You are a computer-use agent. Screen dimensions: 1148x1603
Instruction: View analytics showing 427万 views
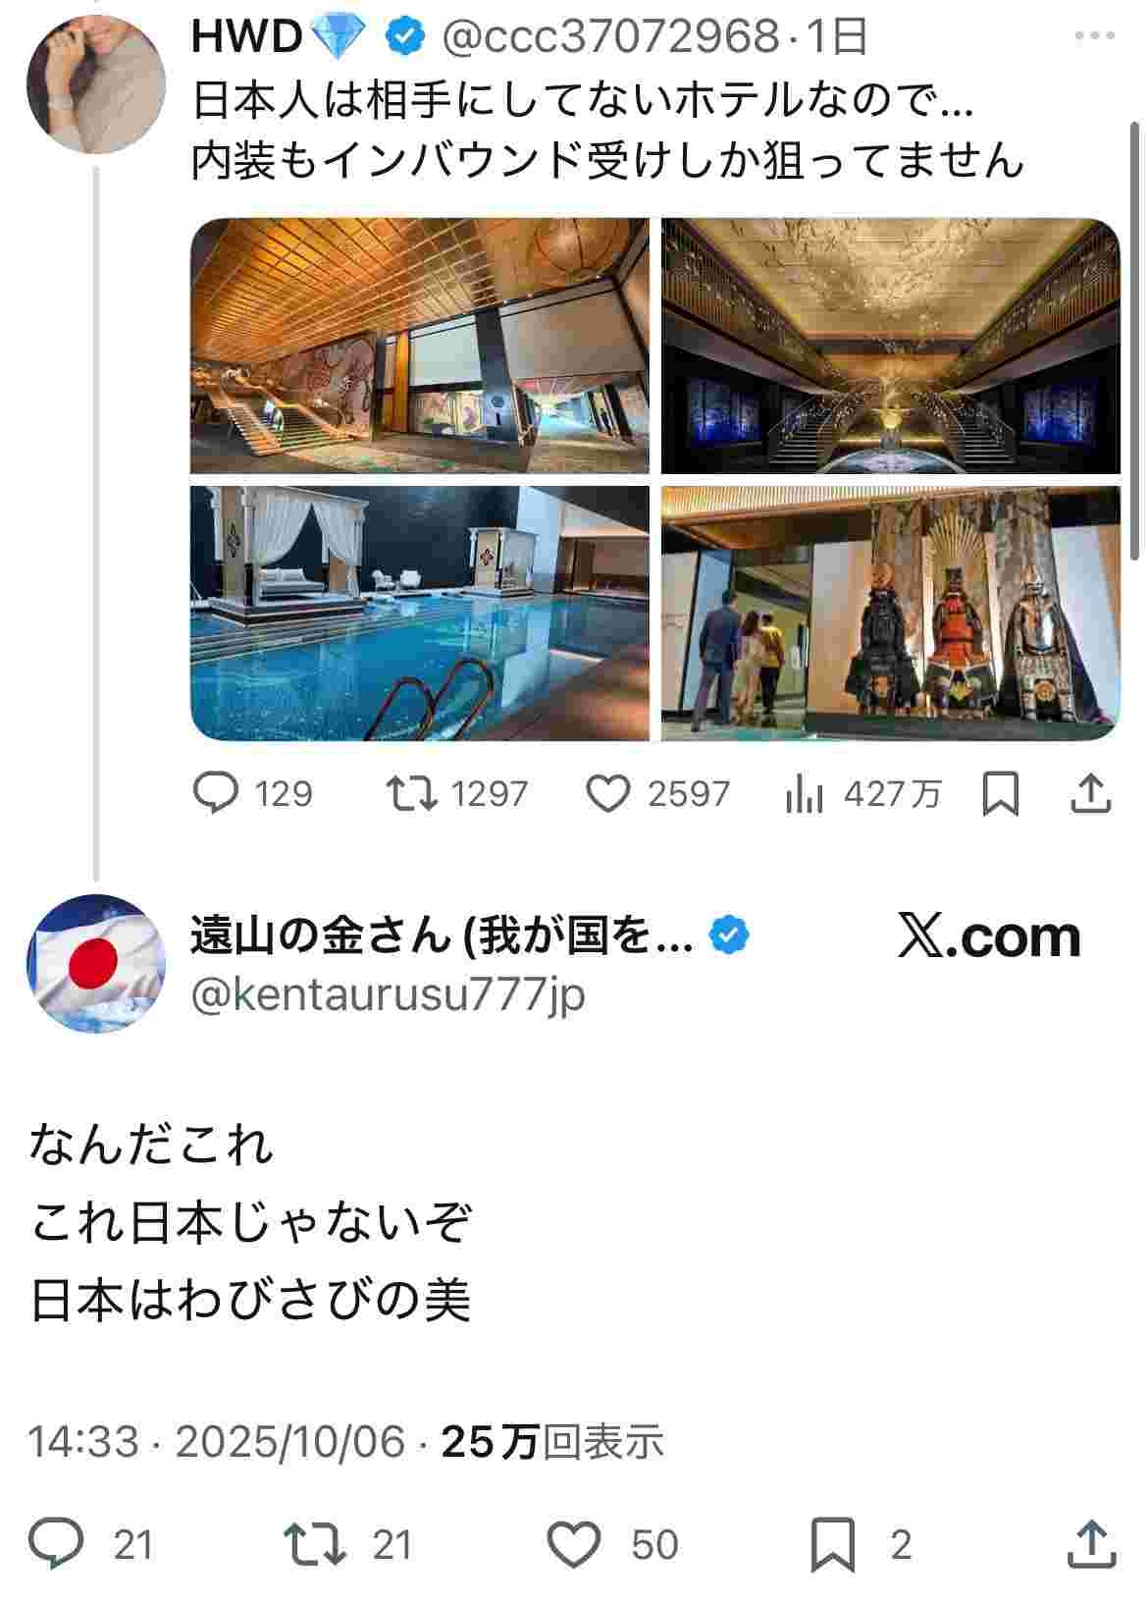tap(862, 793)
